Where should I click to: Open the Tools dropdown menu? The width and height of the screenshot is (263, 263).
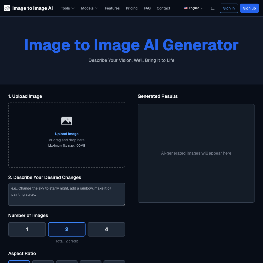(68, 8)
